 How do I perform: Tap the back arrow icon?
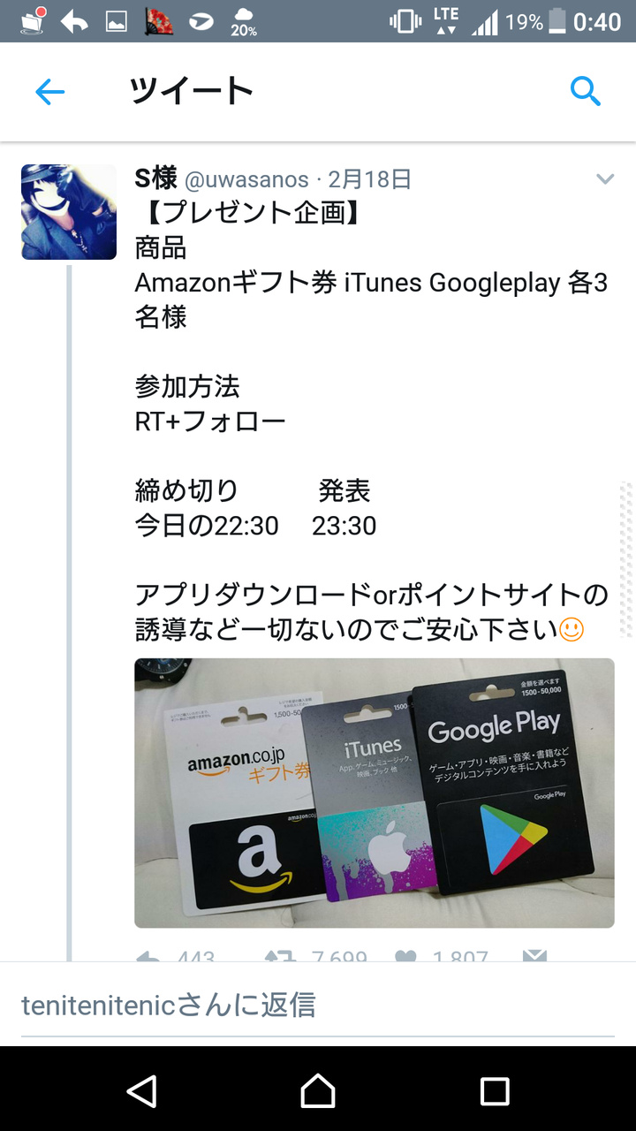pyautogui.click(x=50, y=91)
